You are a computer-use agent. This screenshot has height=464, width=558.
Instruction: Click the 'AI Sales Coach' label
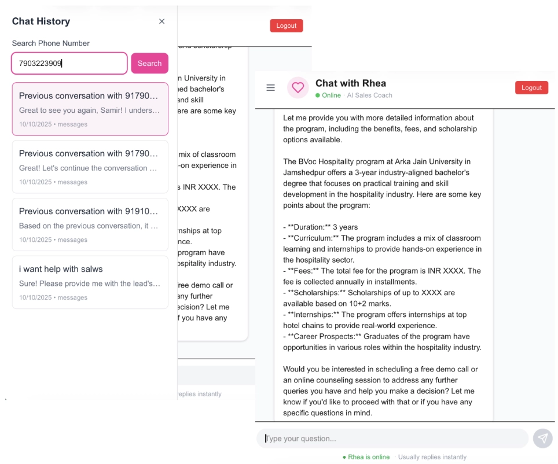[369, 95]
